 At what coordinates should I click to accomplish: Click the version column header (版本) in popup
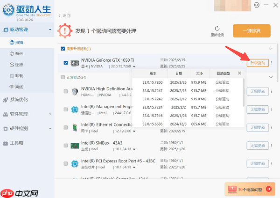153,73
